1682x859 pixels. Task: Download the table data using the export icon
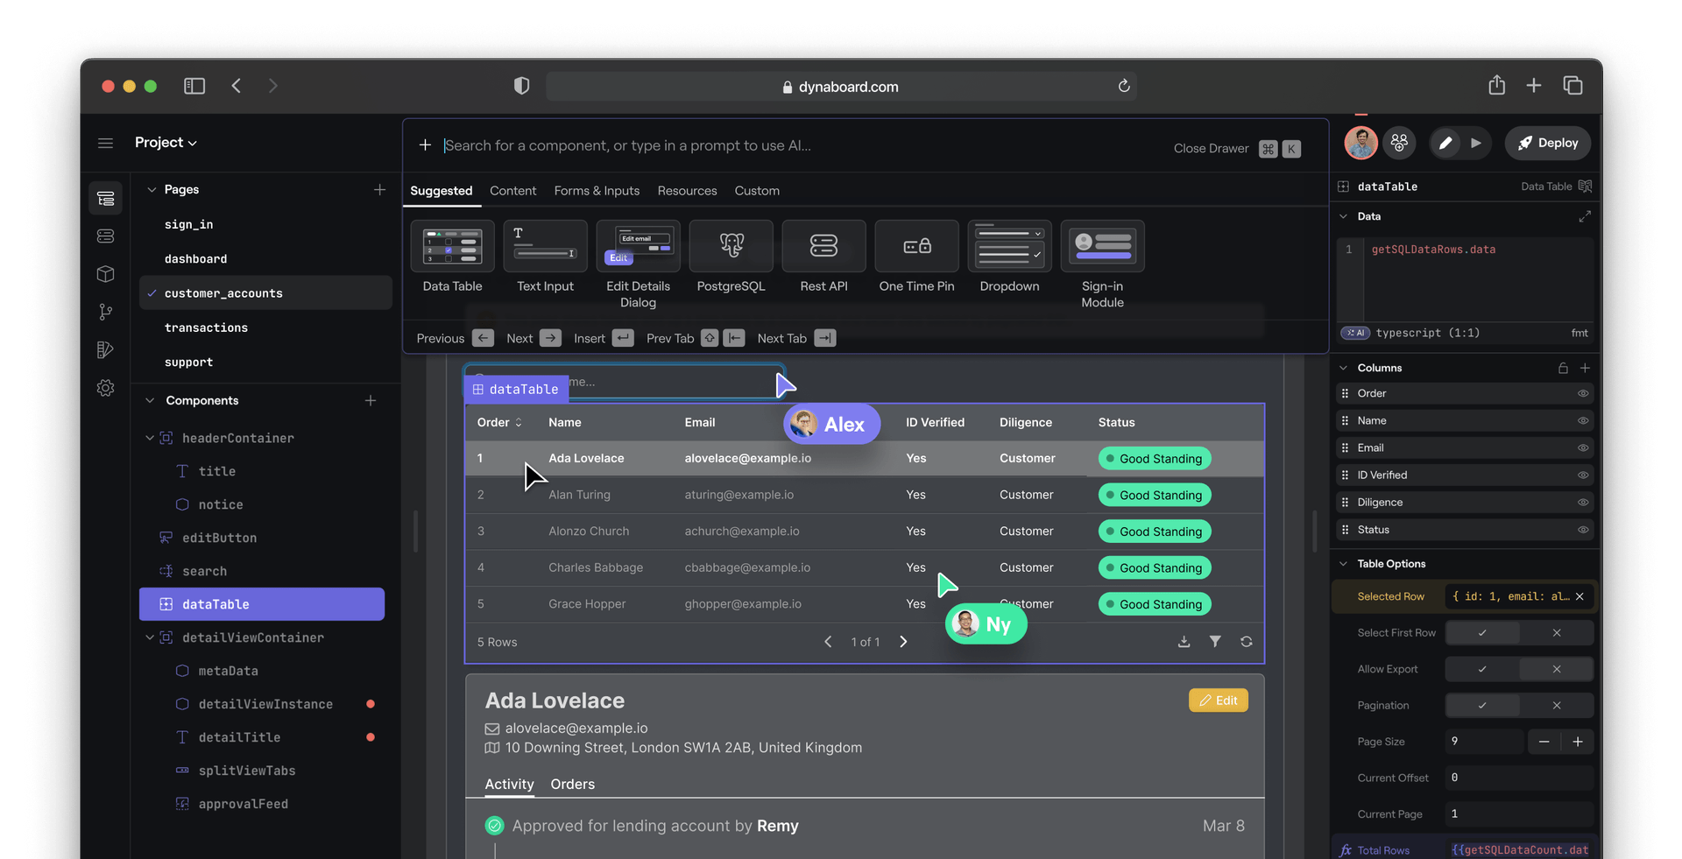pos(1184,642)
